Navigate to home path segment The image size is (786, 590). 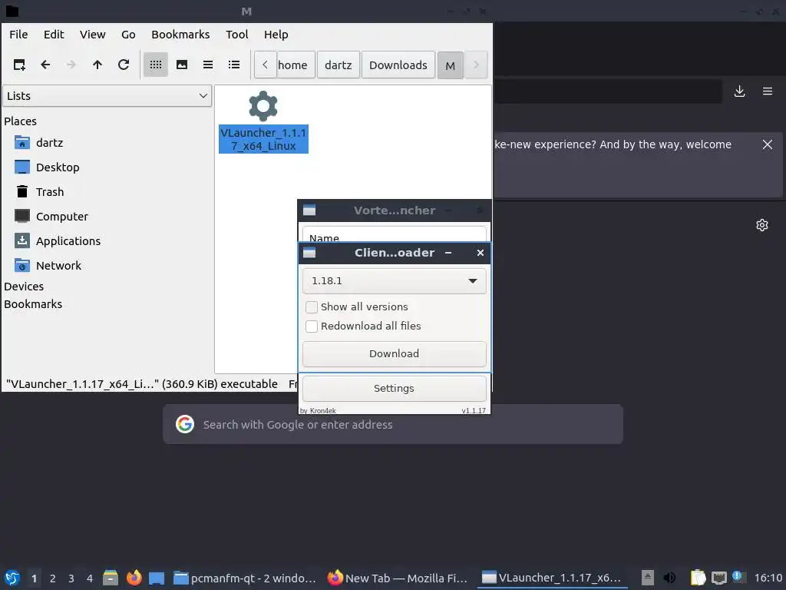pos(296,65)
